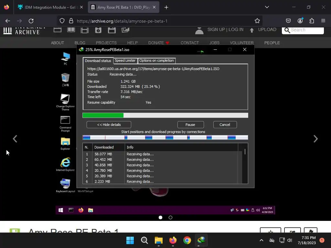Open a new Firefox tab

click(x=166, y=7)
